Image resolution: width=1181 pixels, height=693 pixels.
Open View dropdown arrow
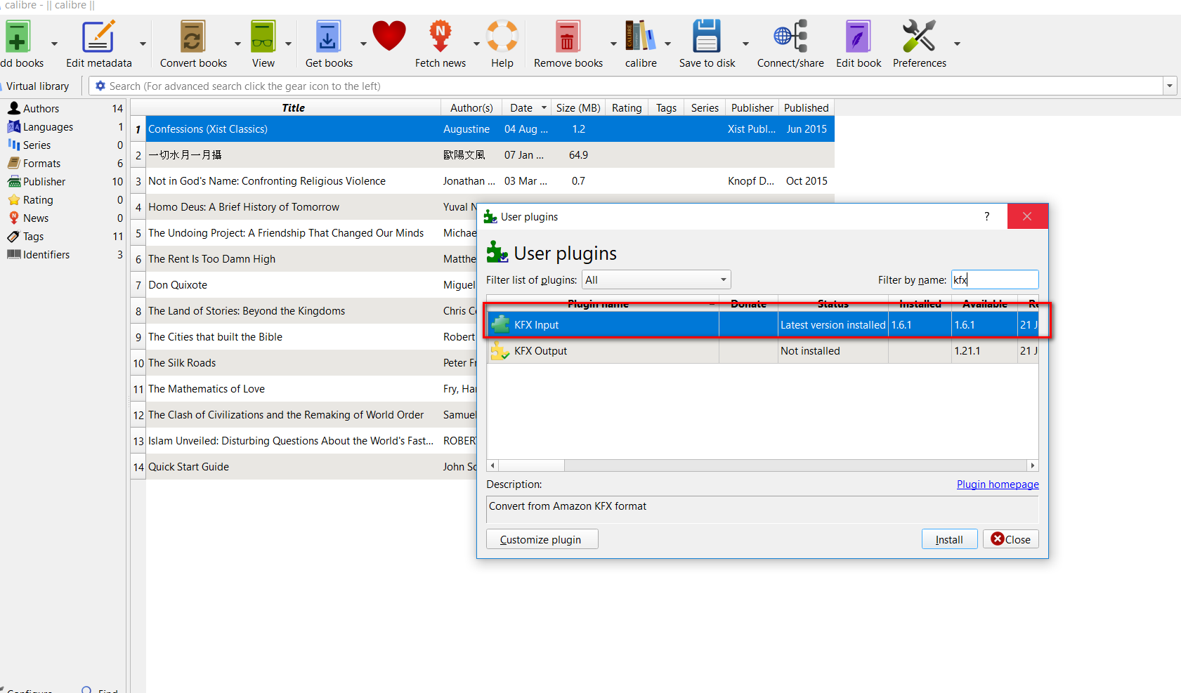[288, 44]
